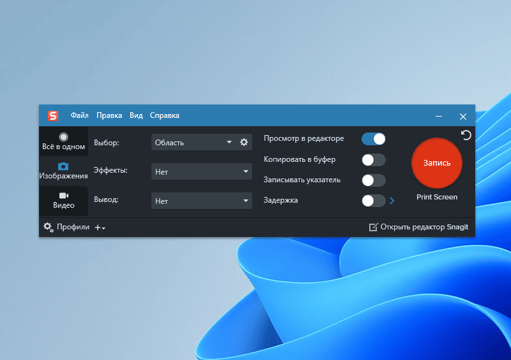Viewport: 511px width, 360px height.
Task: Enable Задержка toggle
Action: coord(374,201)
